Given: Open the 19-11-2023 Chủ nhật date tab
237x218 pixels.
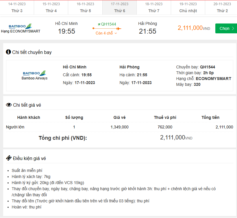Looking at the screenshot, I should 188,7.
